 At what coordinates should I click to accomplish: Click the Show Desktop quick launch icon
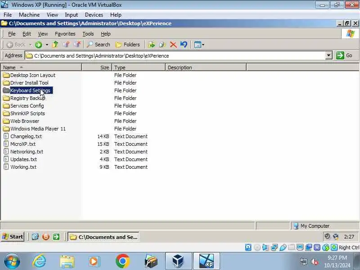click(35, 237)
